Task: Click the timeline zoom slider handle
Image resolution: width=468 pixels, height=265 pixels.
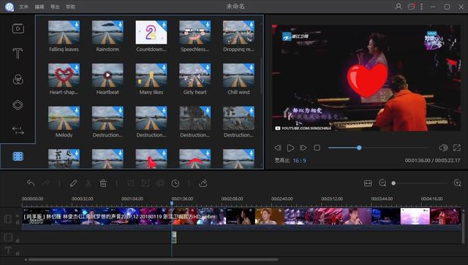Action: coord(393,183)
